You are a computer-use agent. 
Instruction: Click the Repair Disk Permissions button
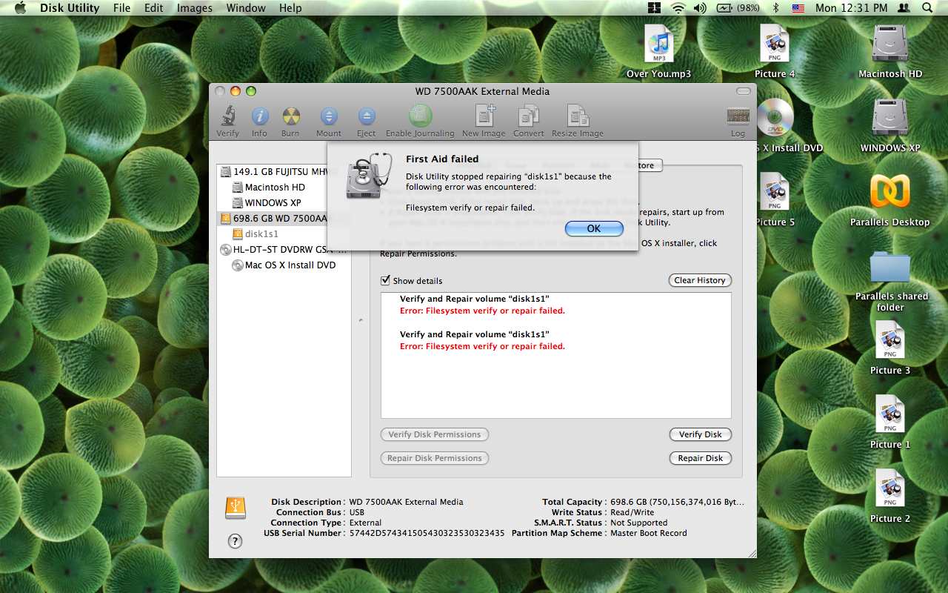coord(435,458)
